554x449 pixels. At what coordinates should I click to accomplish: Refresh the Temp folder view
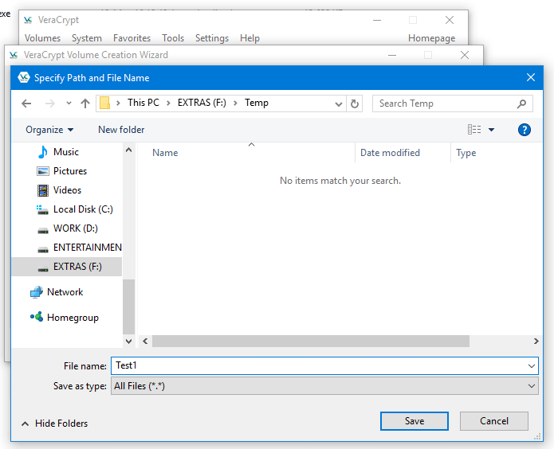[355, 103]
